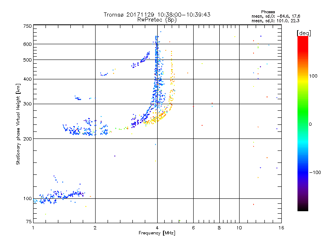This screenshot has width=331, height=248.
Task: Click the x-axis '8' tick label
Action: coord(219,228)
